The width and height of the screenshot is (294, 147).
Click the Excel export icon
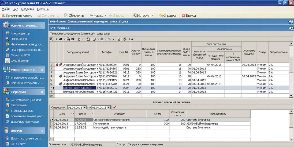tap(102, 39)
